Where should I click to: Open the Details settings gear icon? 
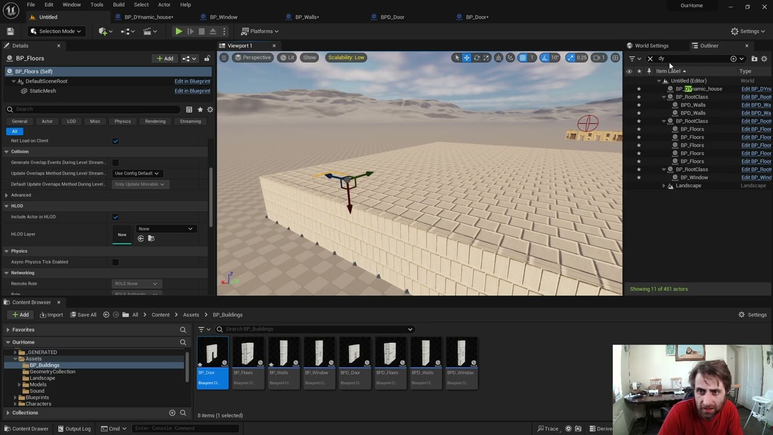(x=210, y=109)
